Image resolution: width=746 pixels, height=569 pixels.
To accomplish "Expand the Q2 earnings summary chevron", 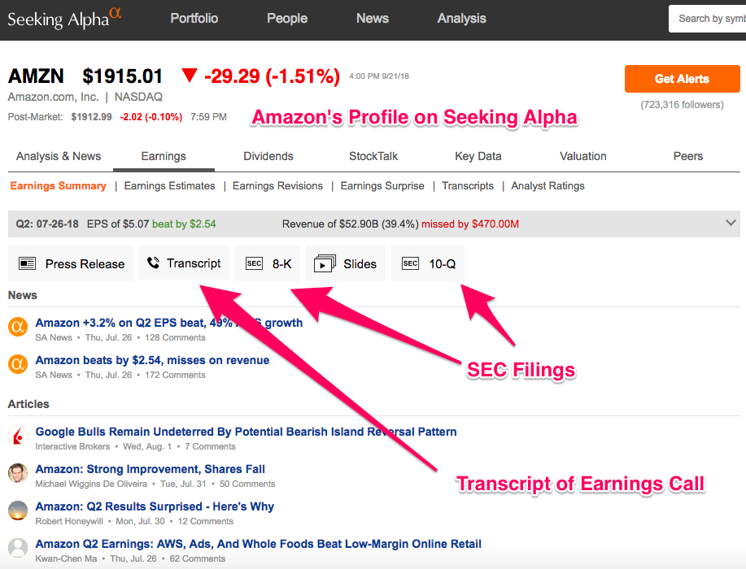I will pyautogui.click(x=731, y=223).
